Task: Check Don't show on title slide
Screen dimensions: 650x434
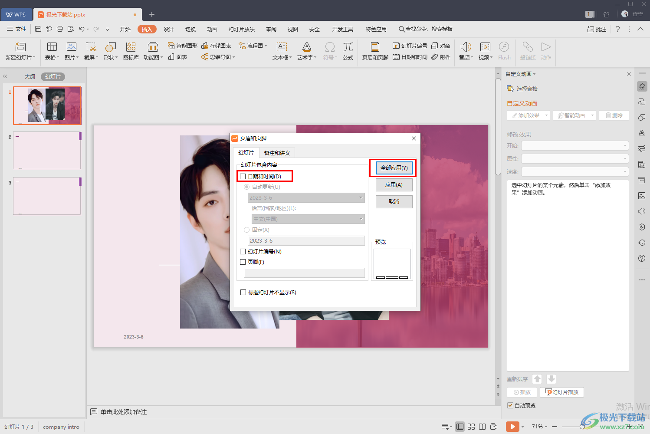Action: (243, 292)
